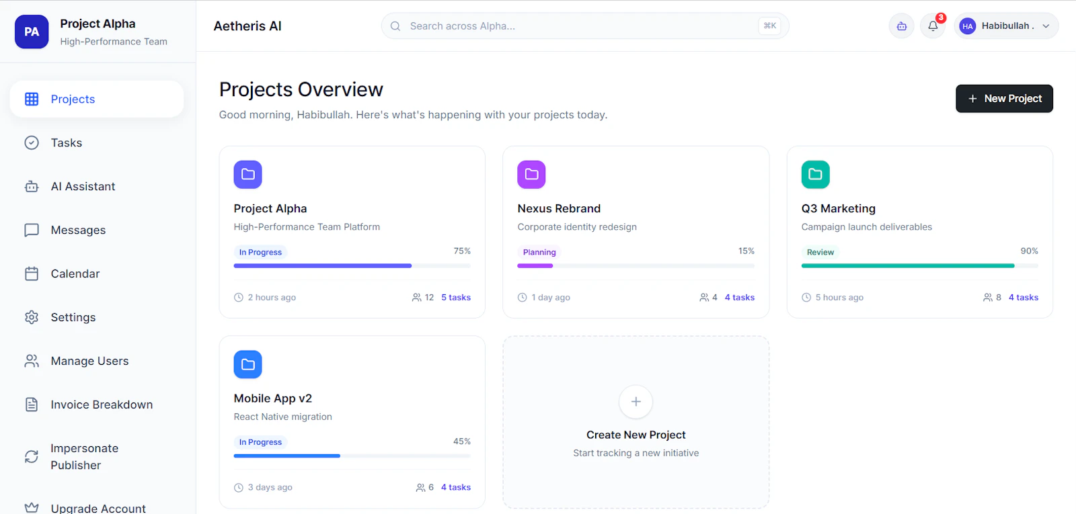Open '4 tasks' link on Q3 Marketing
1076x514 pixels.
1024,298
